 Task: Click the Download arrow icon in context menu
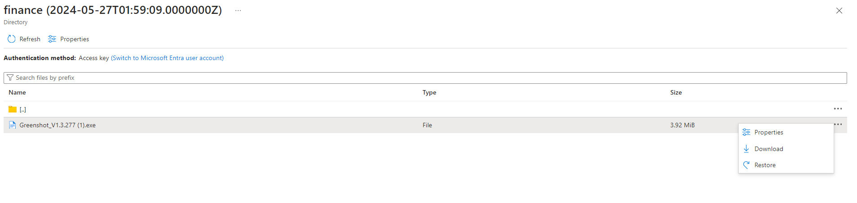tap(746, 149)
